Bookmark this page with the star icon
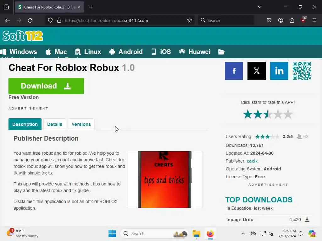This screenshot has height=241, width=322. pyautogui.click(x=190, y=20)
